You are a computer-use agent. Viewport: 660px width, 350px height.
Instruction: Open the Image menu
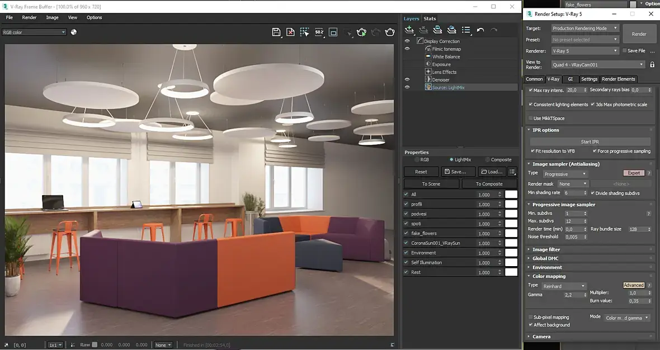(52, 17)
